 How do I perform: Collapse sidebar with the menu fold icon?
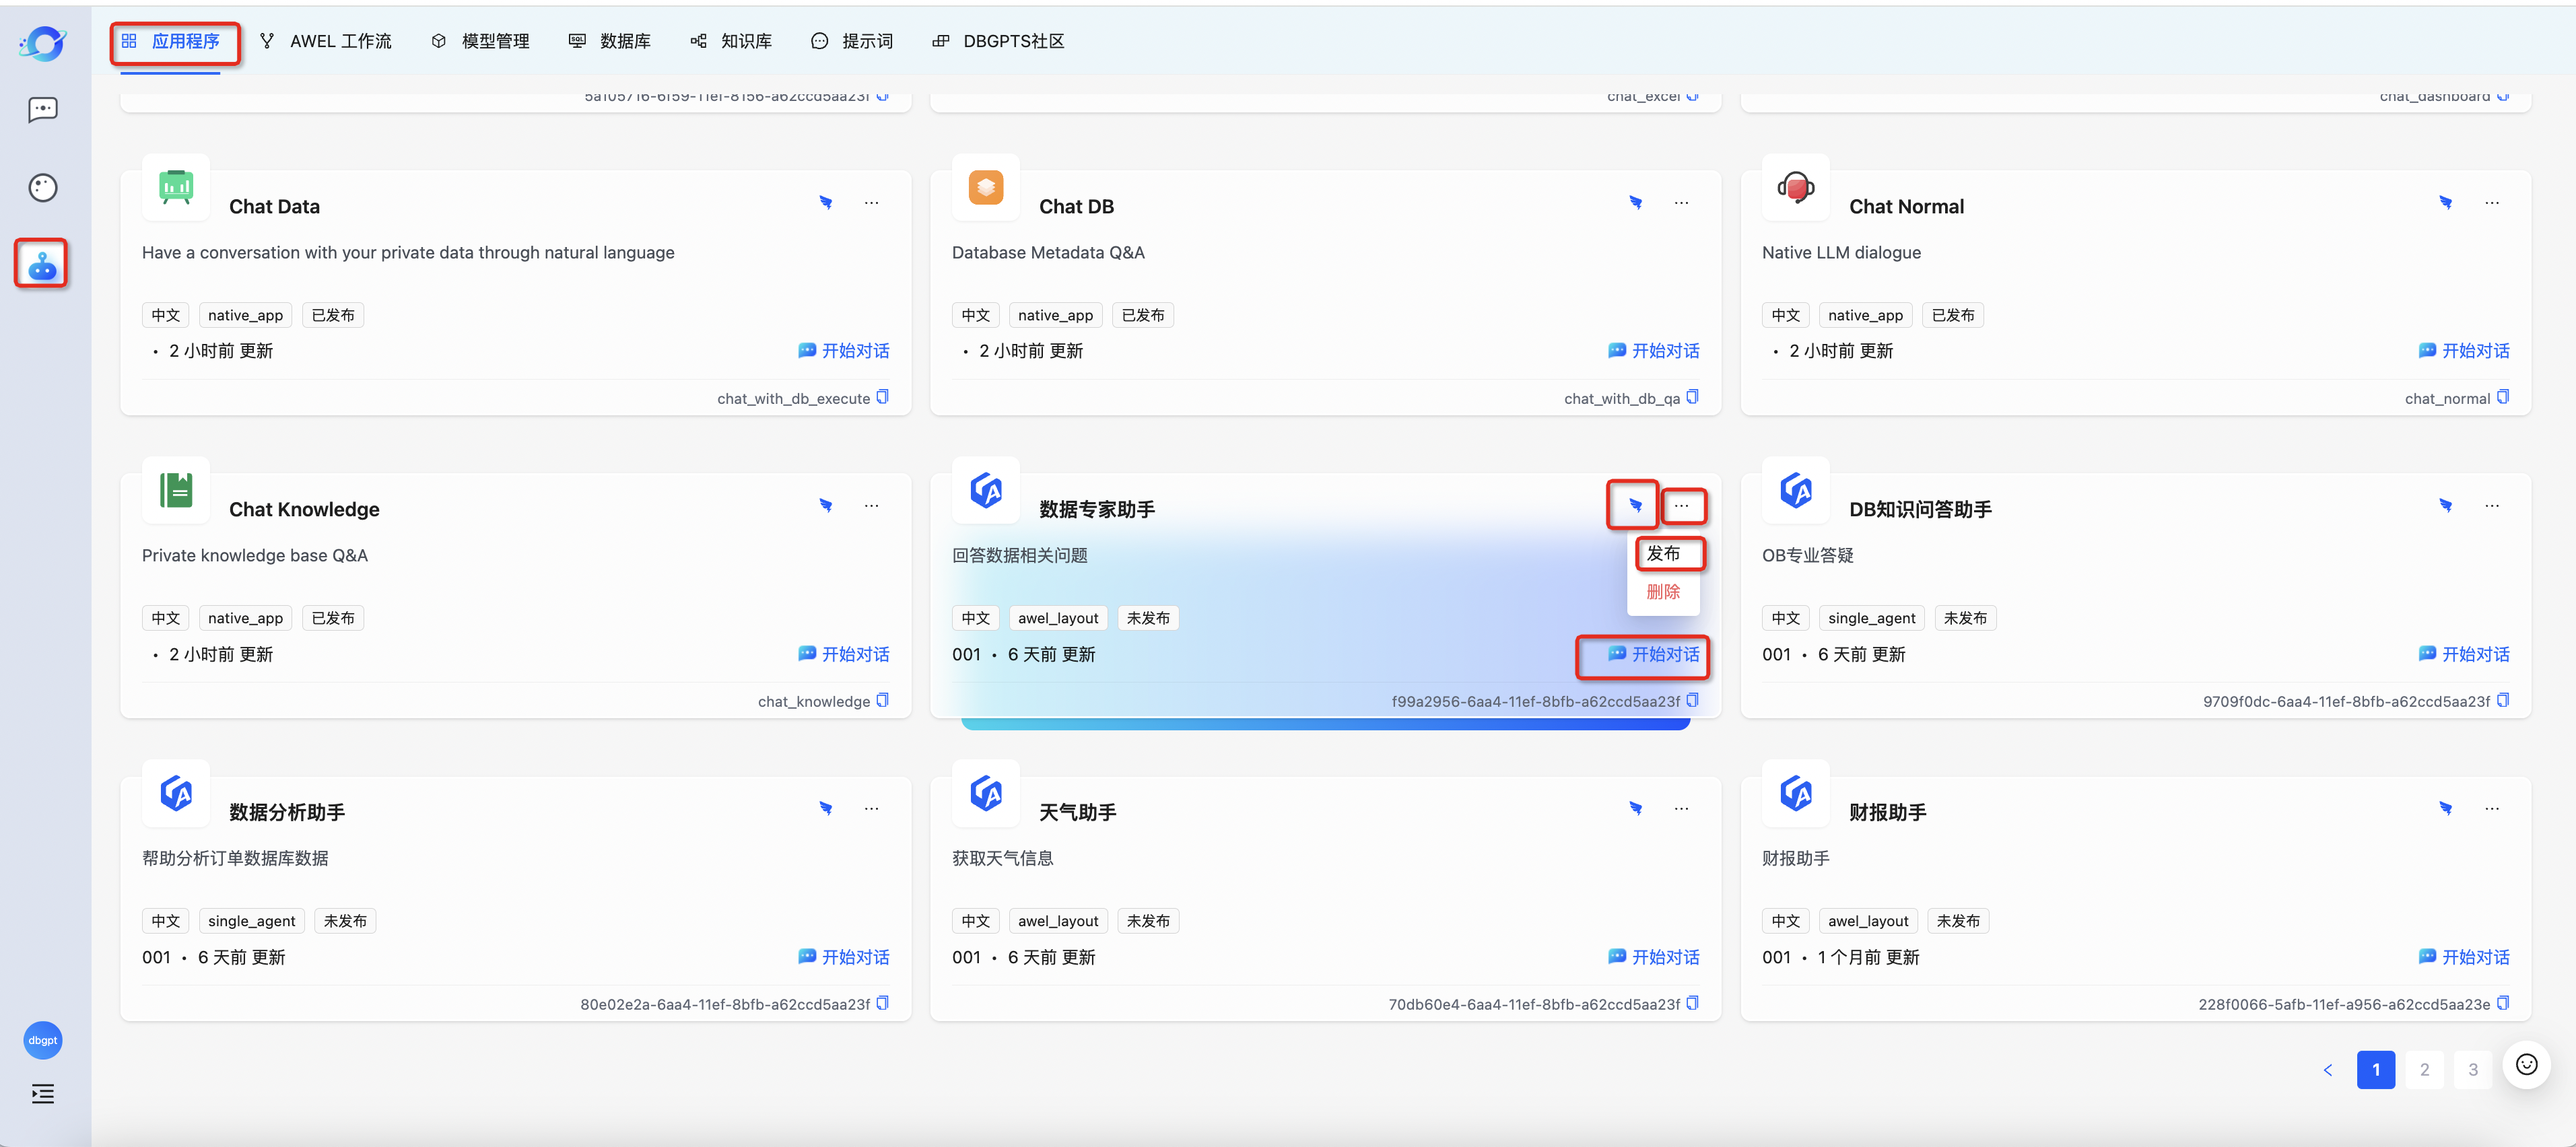pyautogui.click(x=42, y=1093)
